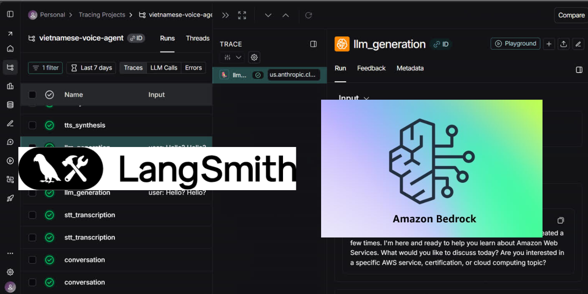588x294 pixels.
Task: Expand the trace view to fullscreen
Action: coord(242,15)
